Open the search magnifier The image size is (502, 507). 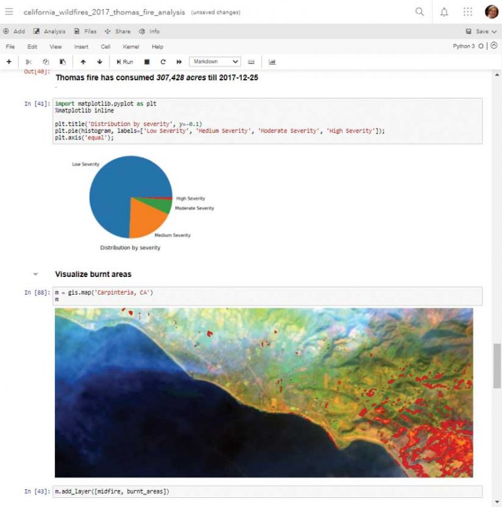pyautogui.click(x=420, y=12)
